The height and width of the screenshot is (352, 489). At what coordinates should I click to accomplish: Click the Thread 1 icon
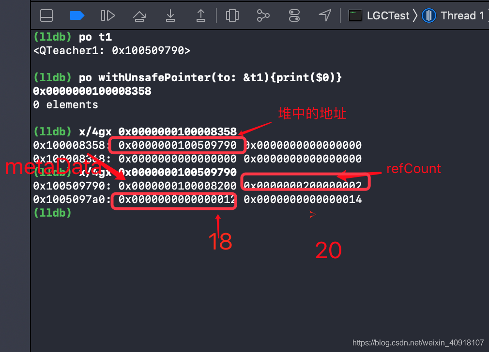[x=429, y=15]
